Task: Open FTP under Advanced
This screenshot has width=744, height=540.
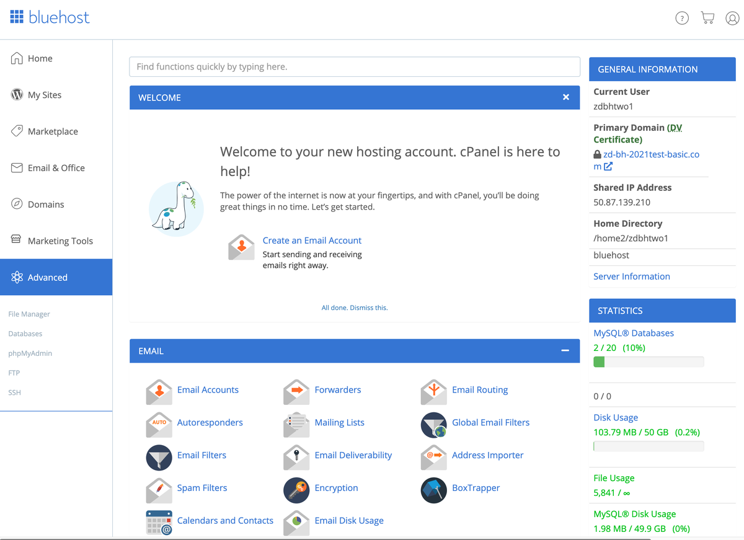Action: tap(14, 373)
